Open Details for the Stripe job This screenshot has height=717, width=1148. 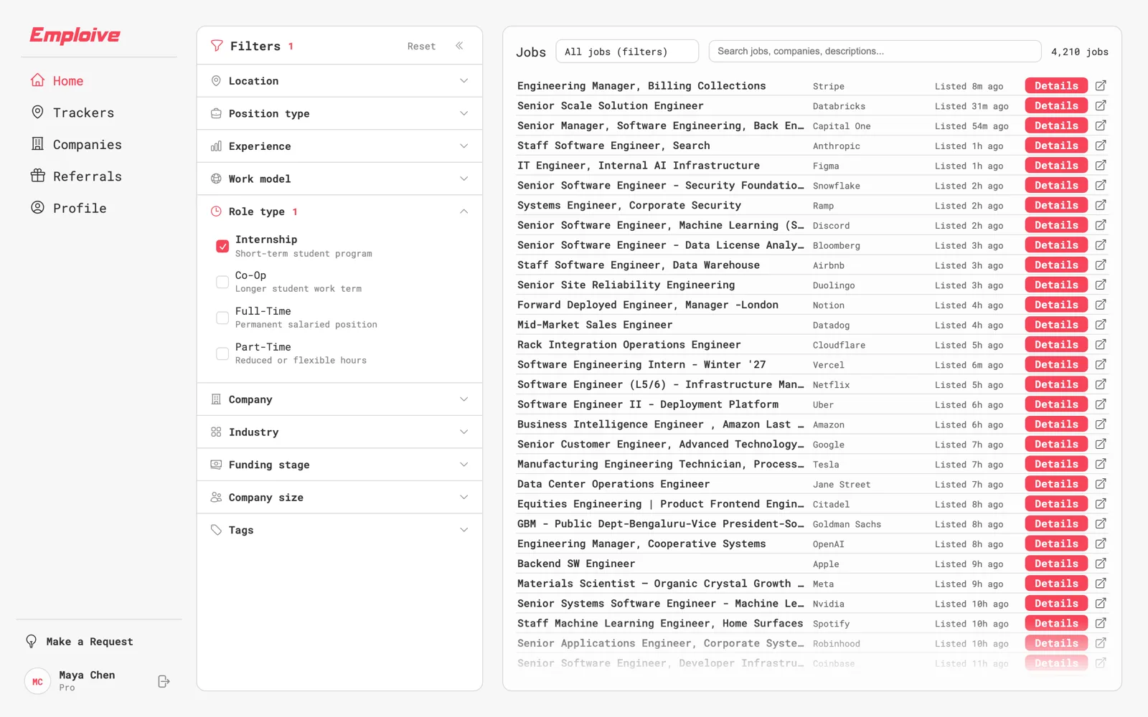pos(1056,86)
